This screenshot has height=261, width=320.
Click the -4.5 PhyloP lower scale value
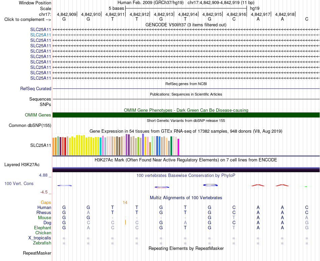(x=44, y=192)
